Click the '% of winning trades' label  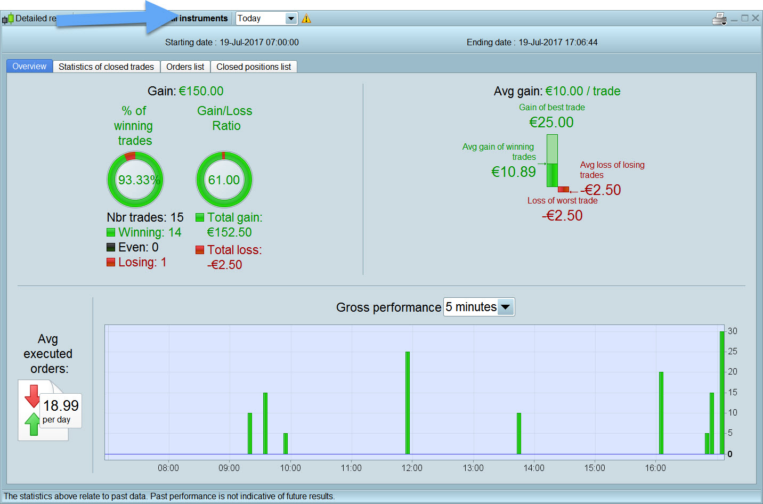pyautogui.click(x=134, y=126)
